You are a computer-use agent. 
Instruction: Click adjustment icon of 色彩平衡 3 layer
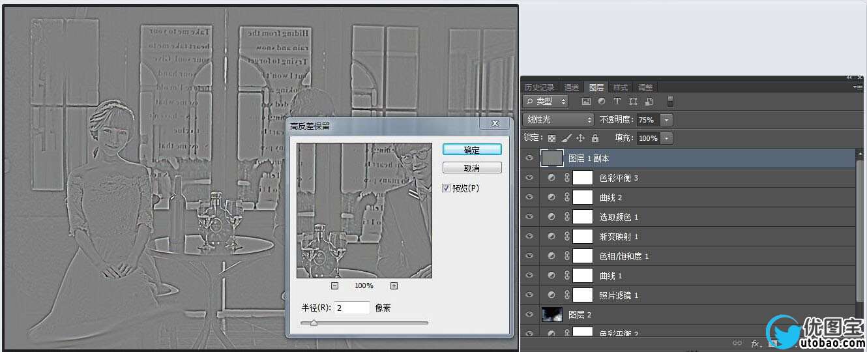point(552,178)
